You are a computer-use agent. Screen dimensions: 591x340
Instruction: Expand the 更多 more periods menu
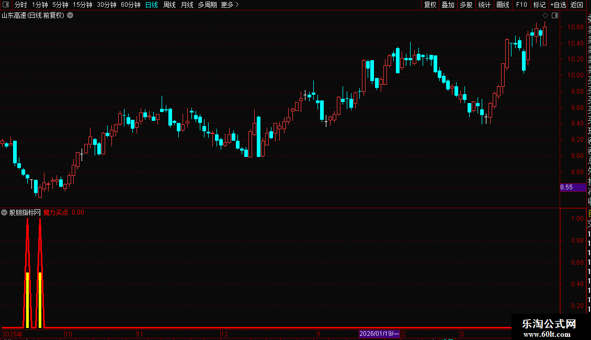230,5
